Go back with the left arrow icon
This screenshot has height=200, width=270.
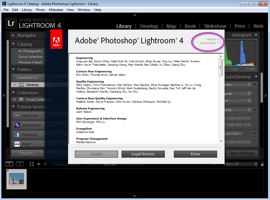39,164
